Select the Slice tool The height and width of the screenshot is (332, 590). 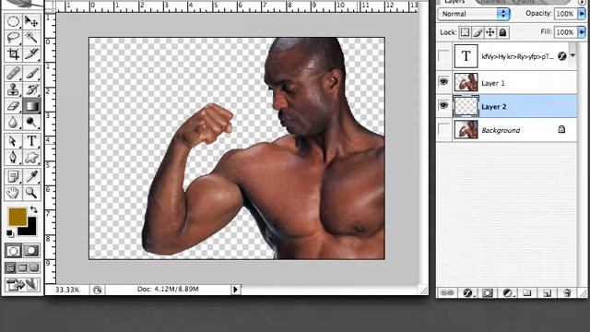[x=31, y=53]
